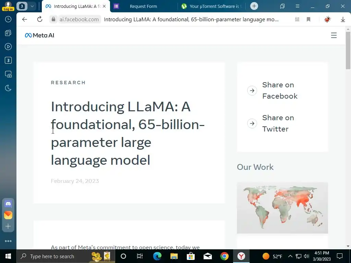Open the world map thumbnail under Our Work

pyautogui.click(x=282, y=208)
